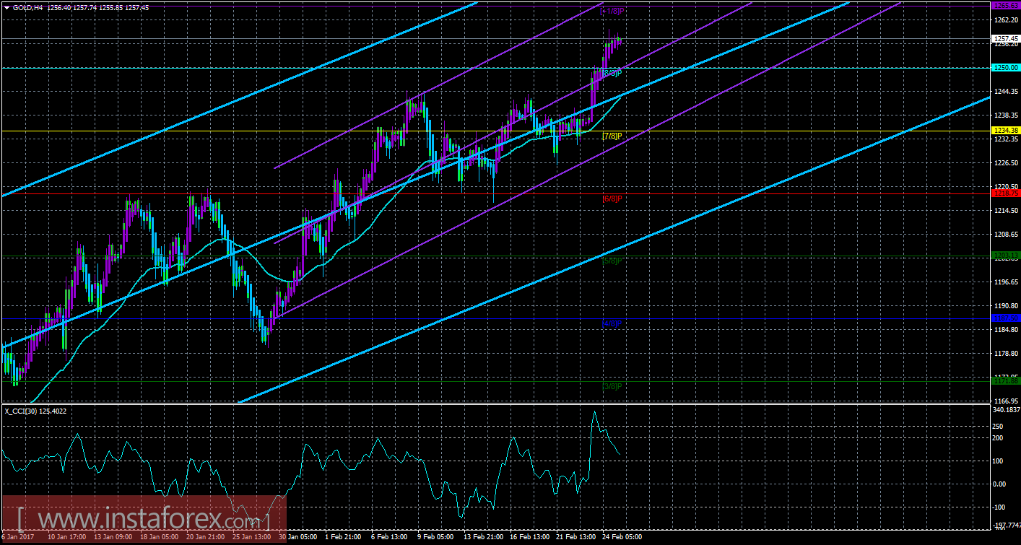Click the 340.1837 value on the CCI scale
The height and width of the screenshot is (545, 1021).
pos(1005,411)
